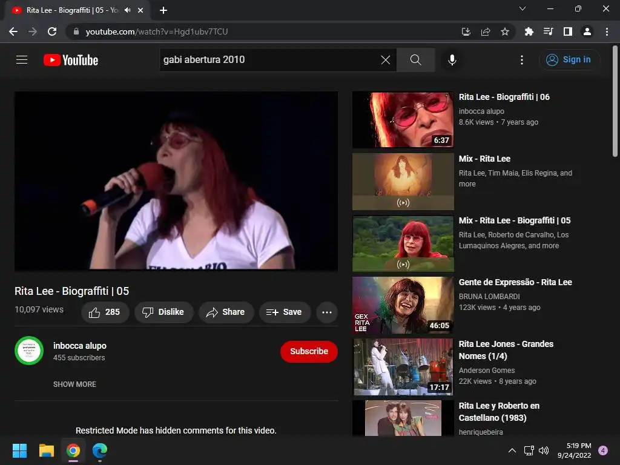This screenshot has width=620, height=465.
Task: Like the video with thumbs up
Action: pos(104,312)
